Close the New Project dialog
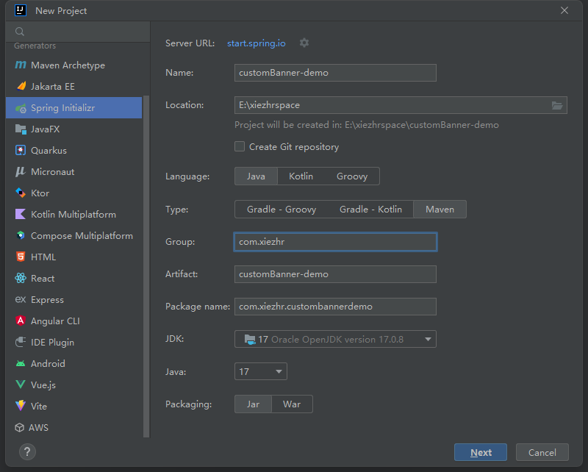This screenshot has height=472, width=588. pyautogui.click(x=564, y=10)
